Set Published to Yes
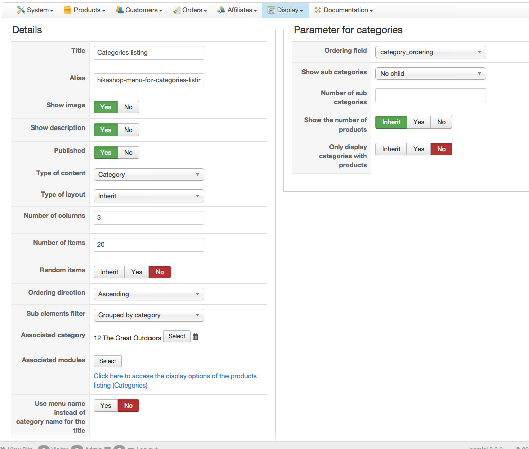This screenshot has height=449, width=529. click(106, 152)
